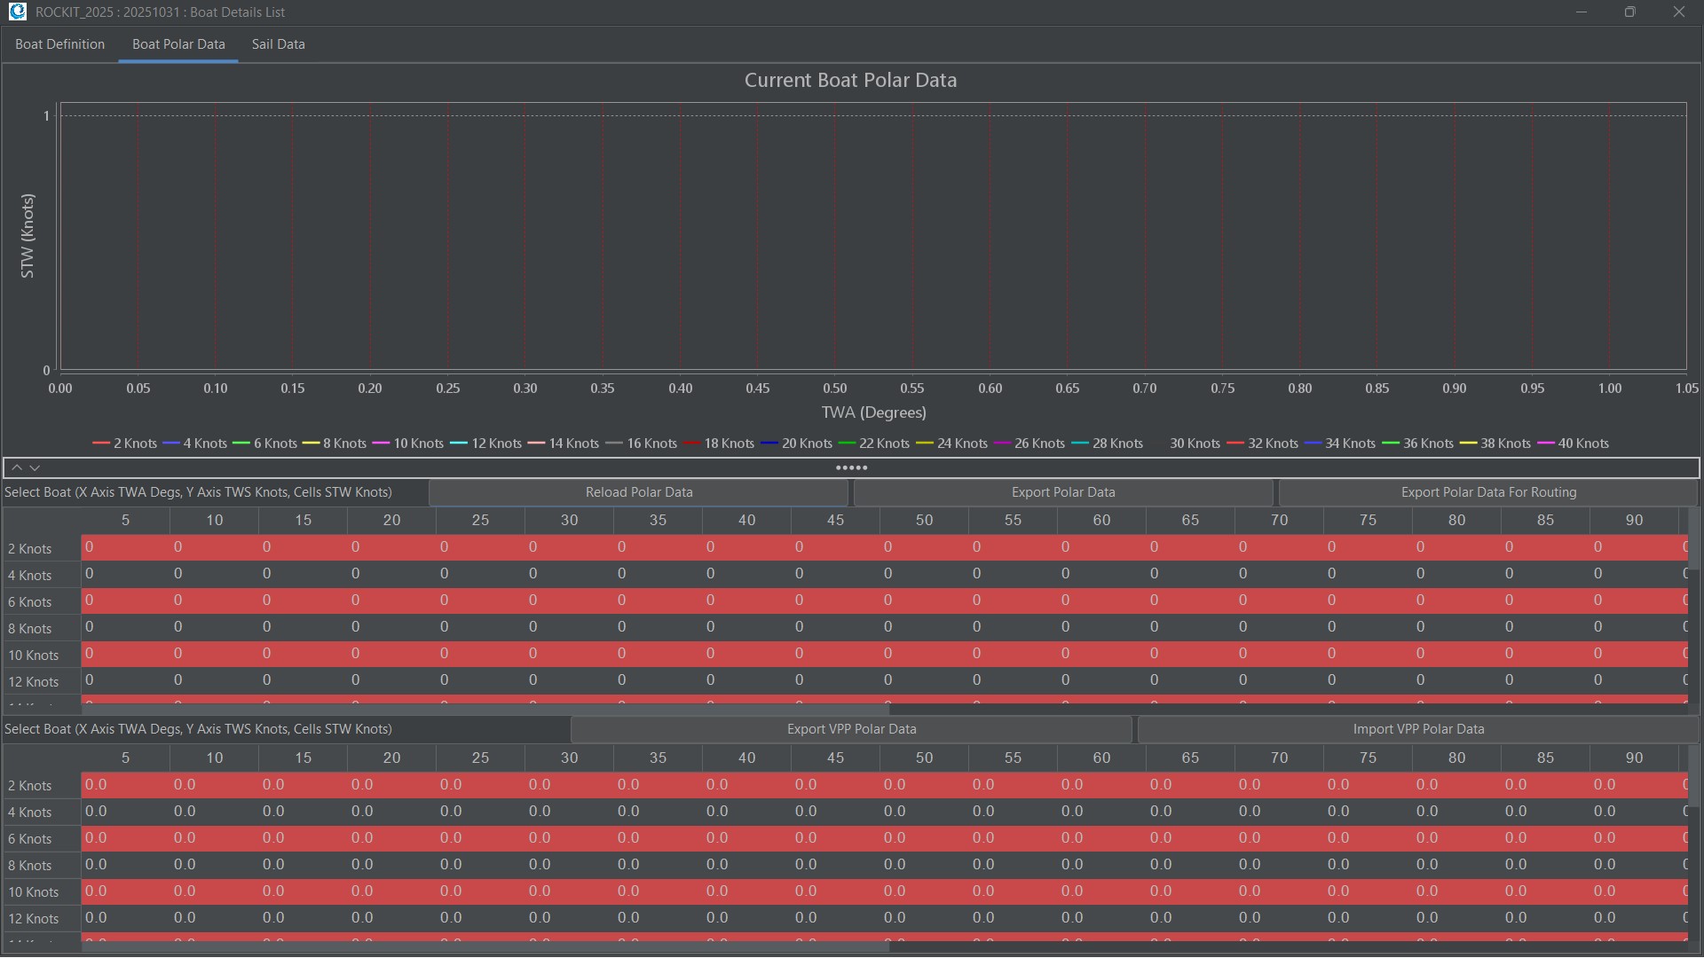The height and width of the screenshot is (958, 1704).
Task: Click the five-dot divider grip handle
Action: (851, 467)
